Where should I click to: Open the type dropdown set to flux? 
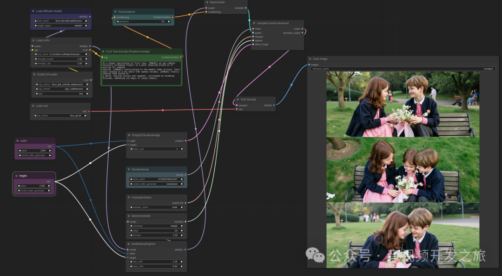tap(62, 94)
